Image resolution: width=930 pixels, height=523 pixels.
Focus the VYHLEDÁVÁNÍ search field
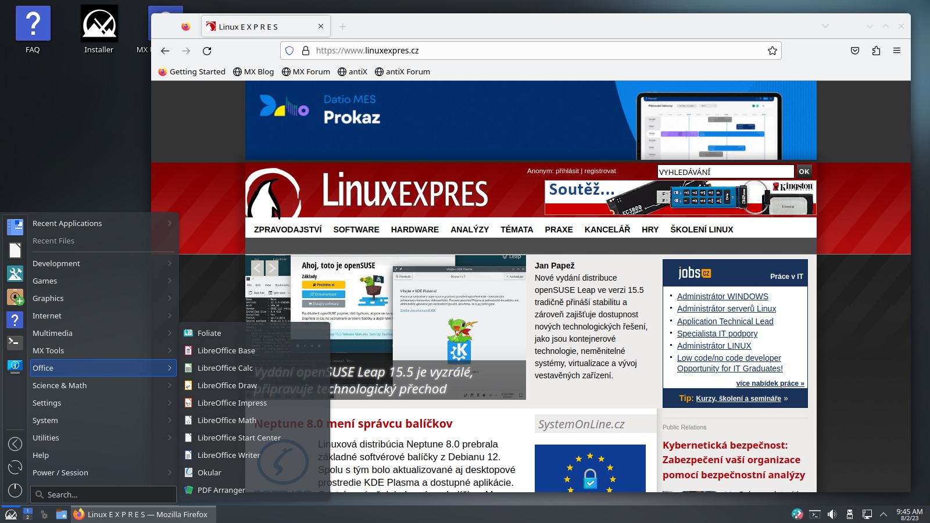click(x=725, y=171)
